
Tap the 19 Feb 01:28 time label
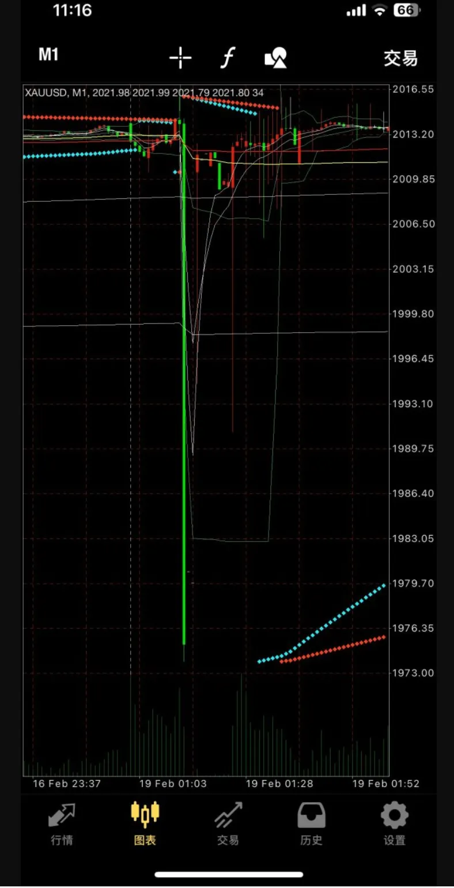[279, 784]
